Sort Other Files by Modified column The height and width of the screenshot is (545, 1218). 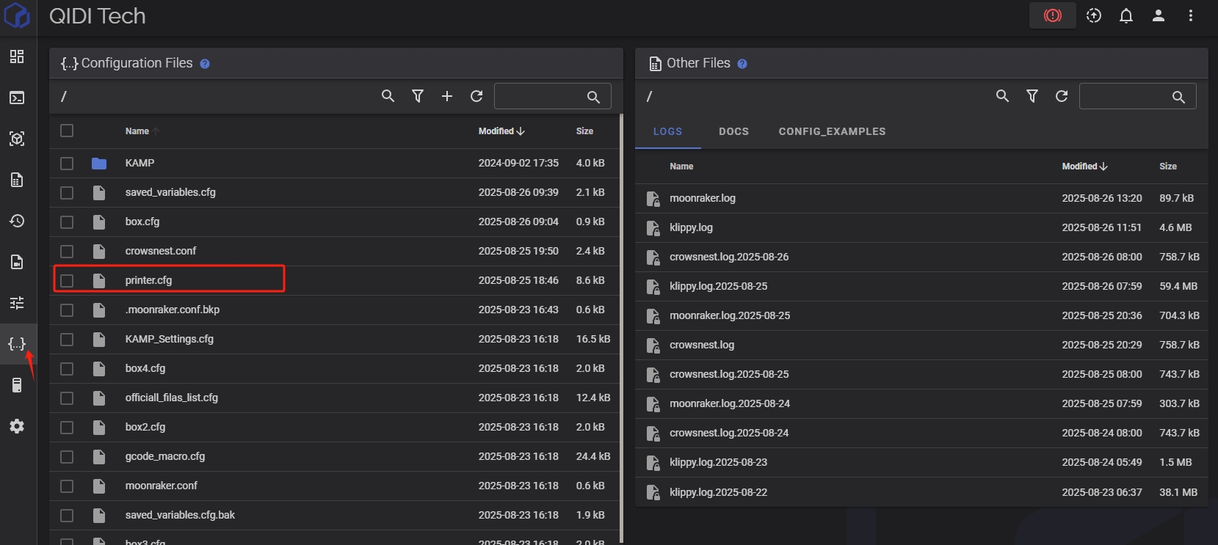pyautogui.click(x=1084, y=167)
